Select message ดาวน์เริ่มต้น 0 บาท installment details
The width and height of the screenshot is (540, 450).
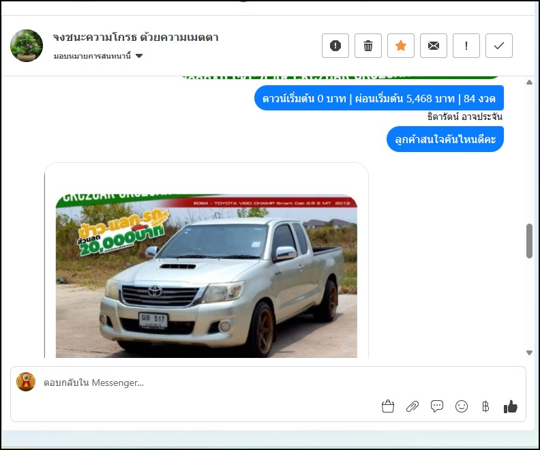pos(379,98)
